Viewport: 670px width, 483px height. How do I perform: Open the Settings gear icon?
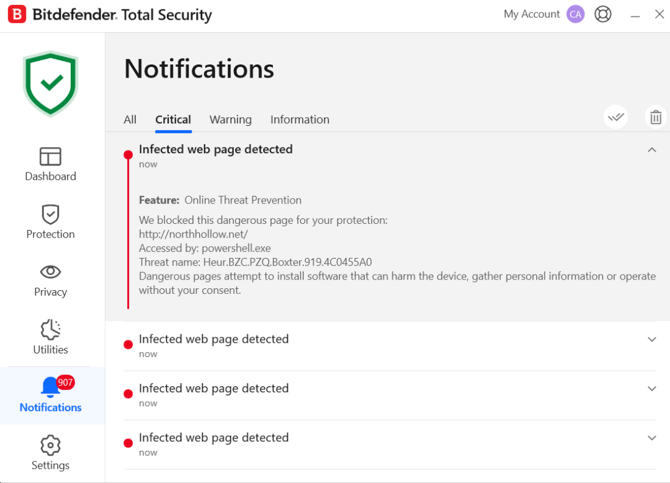click(x=50, y=445)
